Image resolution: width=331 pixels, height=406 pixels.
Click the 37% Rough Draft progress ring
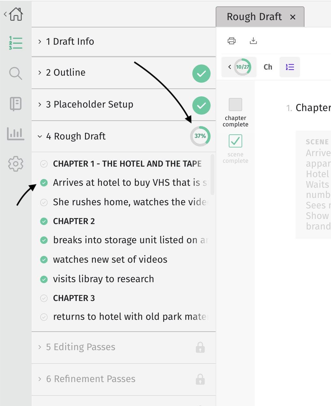click(x=200, y=136)
